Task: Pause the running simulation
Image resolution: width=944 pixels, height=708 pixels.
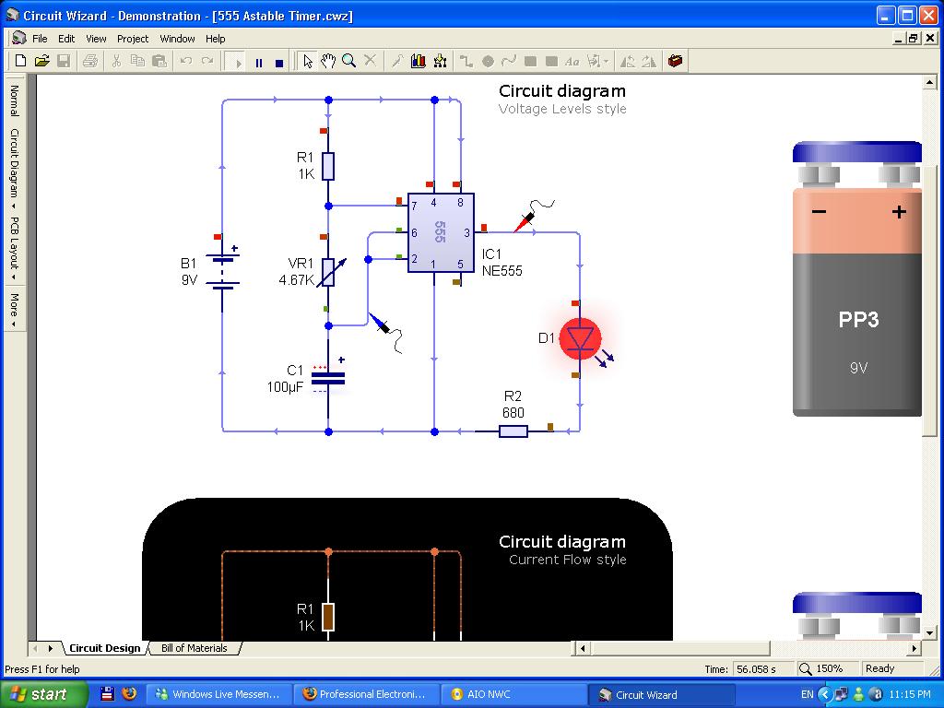Action: tap(259, 62)
